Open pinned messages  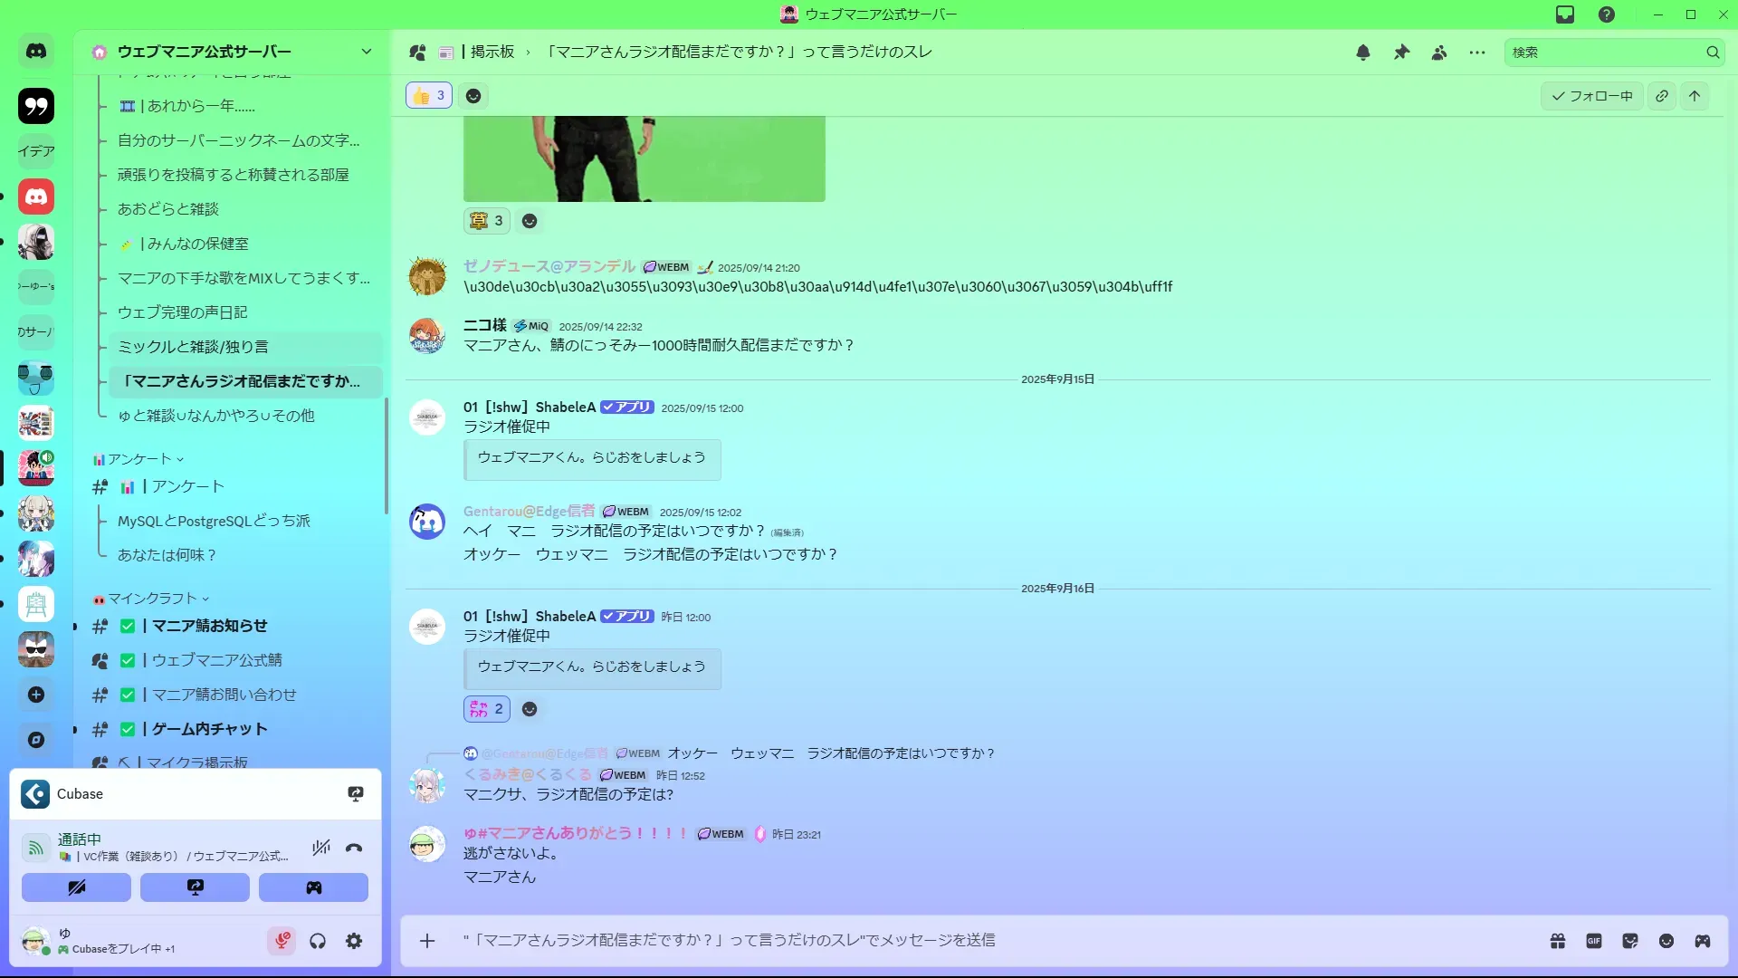point(1401,53)
